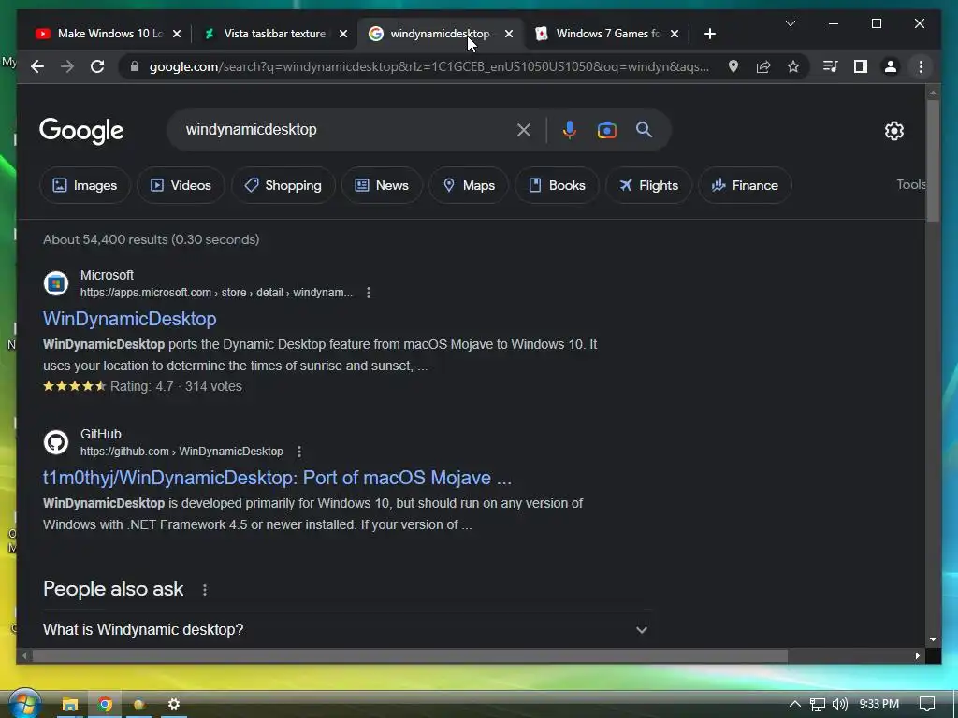Click the lock icon in address bar
This screenshot has height=718, width=958.
coord(135,66)
